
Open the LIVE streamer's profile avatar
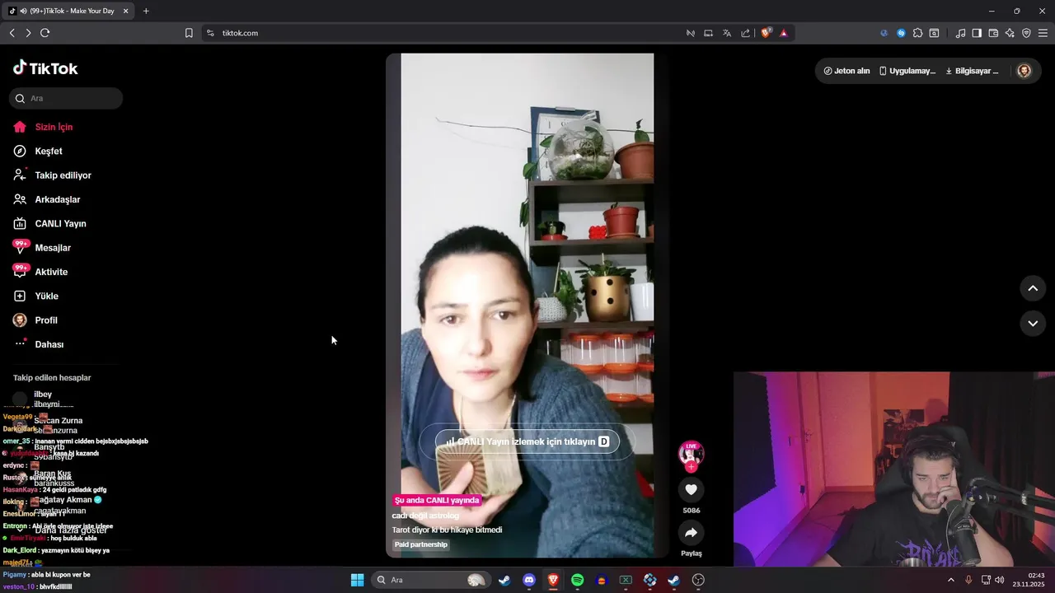point(691,454)
